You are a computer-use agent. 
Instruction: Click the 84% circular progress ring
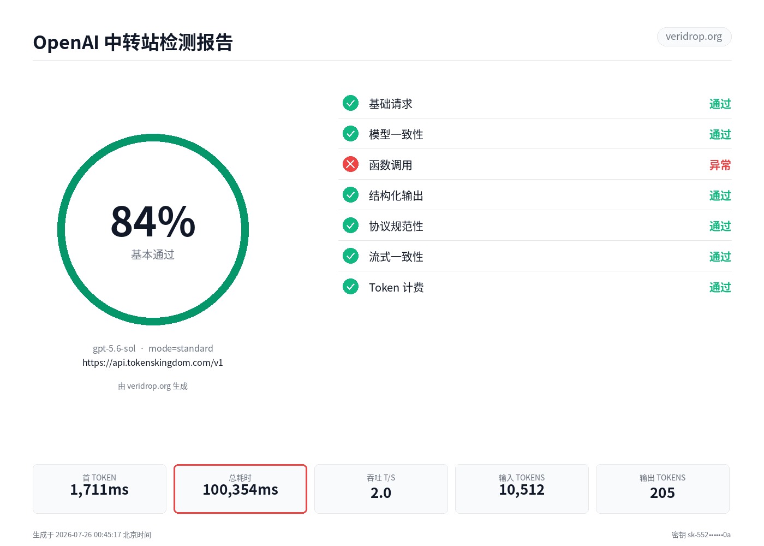coord(153,229)
